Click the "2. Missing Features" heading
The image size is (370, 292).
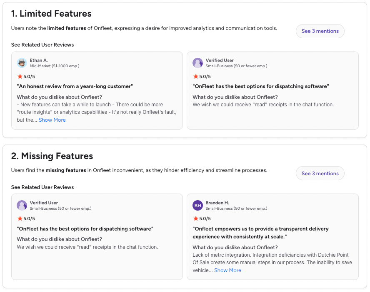[52, 156]
